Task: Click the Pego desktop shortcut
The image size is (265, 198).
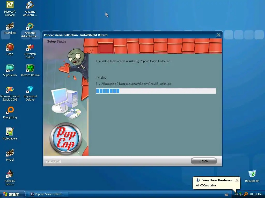Action: (x=10, y=49)
